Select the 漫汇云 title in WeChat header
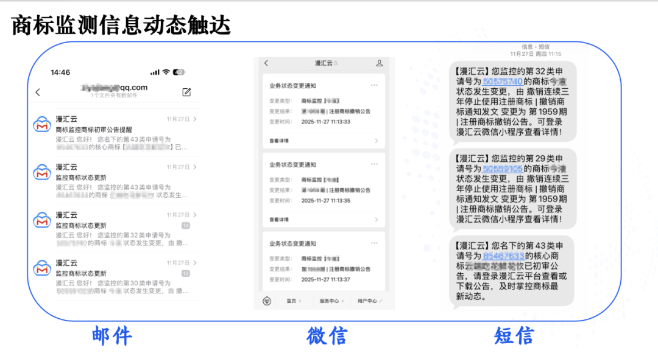Viewport: 658px width, 359px height. pos(324,63)
